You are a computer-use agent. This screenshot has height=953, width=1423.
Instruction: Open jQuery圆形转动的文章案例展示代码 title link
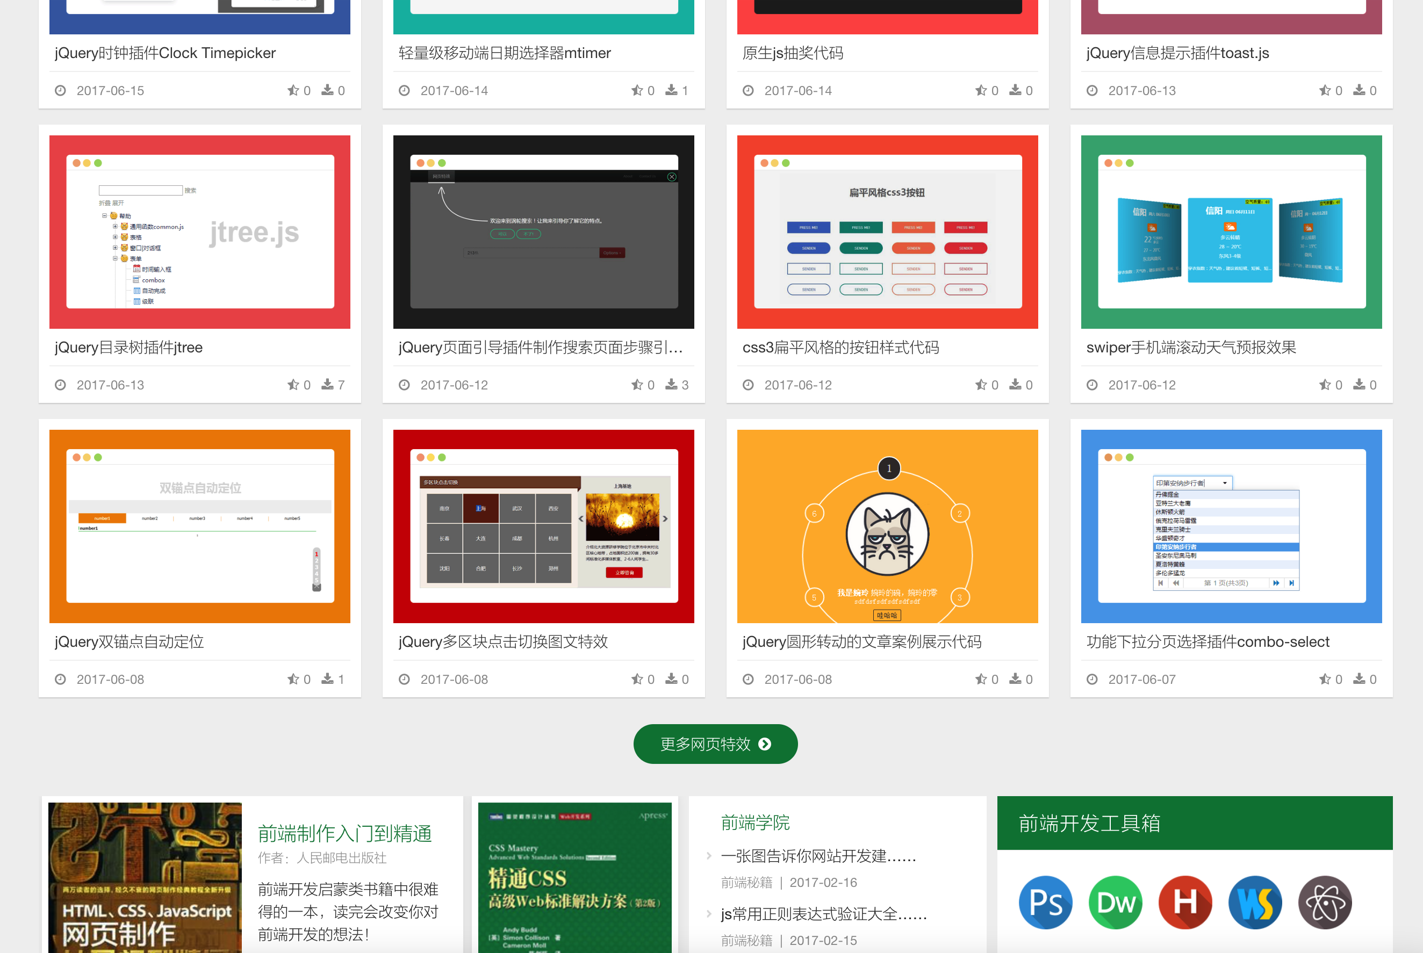click(862, 642)
